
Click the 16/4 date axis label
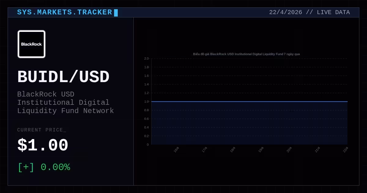[176, 149]
